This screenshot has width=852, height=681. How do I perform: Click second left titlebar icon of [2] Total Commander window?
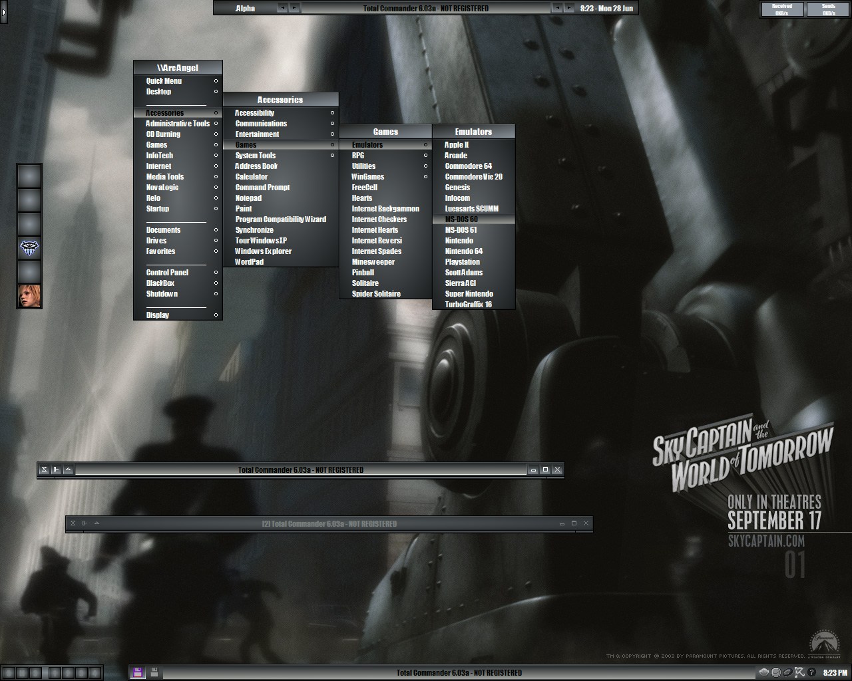pyautogui.click(x=85, y=523)
